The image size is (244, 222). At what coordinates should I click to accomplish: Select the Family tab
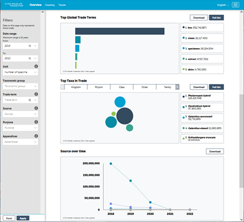[167, 87]
